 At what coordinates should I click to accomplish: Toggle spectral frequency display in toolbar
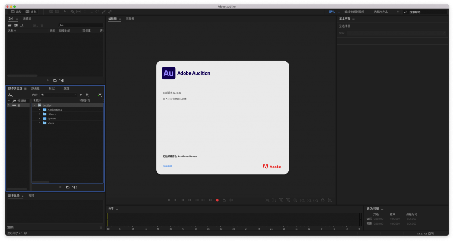pyautogui.click(x=51, y=12)
